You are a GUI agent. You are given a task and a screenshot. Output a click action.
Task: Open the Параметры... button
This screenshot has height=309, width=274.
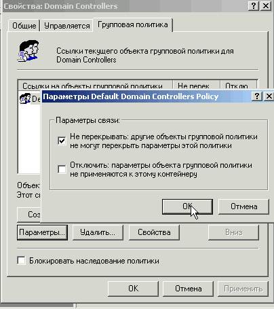pos(42,232)
